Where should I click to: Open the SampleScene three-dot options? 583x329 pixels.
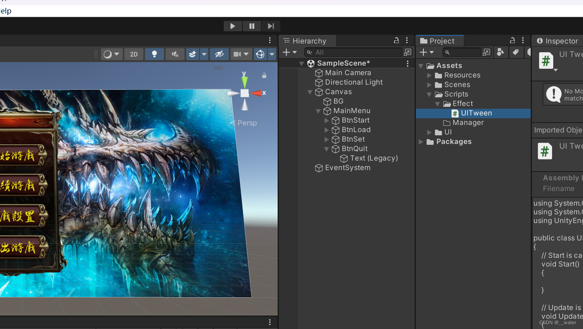[408, 63]
